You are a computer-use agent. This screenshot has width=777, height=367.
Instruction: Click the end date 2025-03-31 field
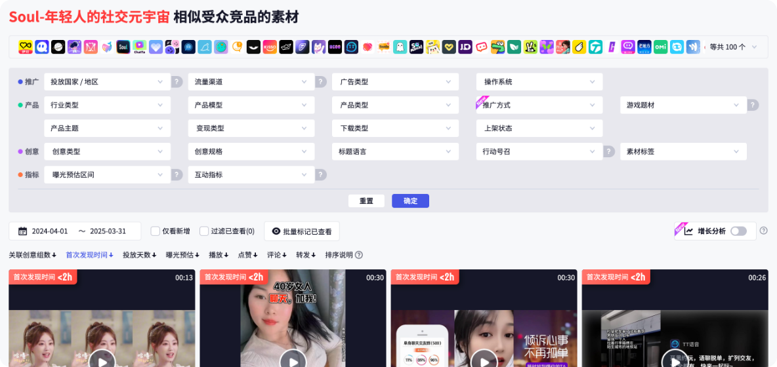(x=108, y=231)
